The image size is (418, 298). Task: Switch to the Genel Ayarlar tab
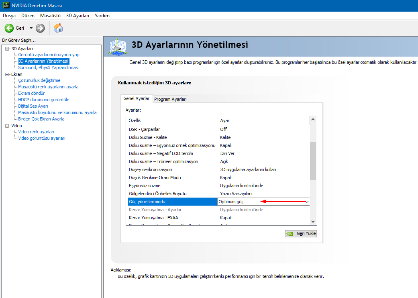pyautogui.click(x=137, y=98)
